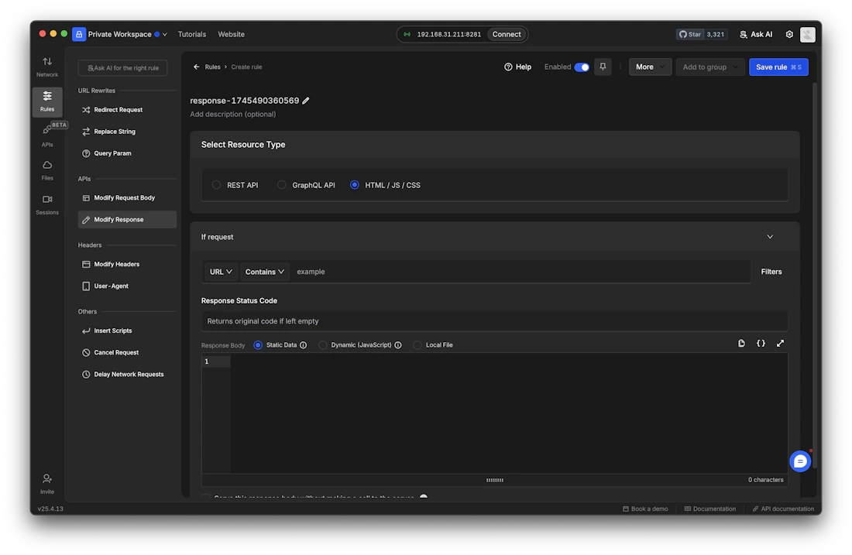
Task: Toggle the Enabled switch for the rule
Action: pyautogui.click(x=583, y=67)
